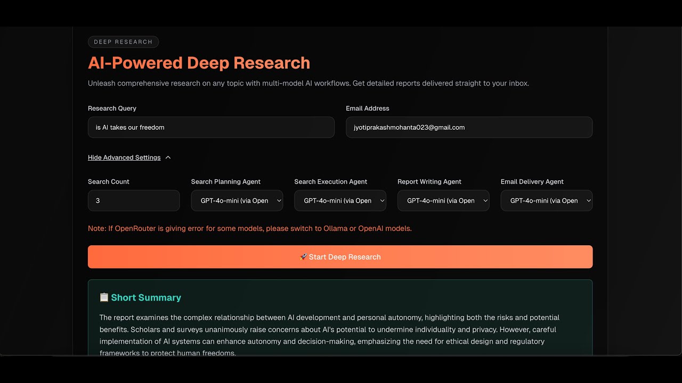Click the chevron beside Hide Advanced Settings
Image resolution: width=682 pixels, height=383 pixels.
(168, 157)
